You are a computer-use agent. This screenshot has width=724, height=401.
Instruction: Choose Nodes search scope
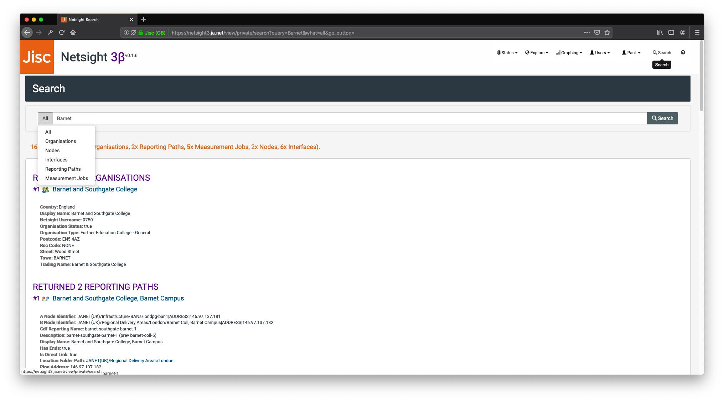click(x=52, y=150)
